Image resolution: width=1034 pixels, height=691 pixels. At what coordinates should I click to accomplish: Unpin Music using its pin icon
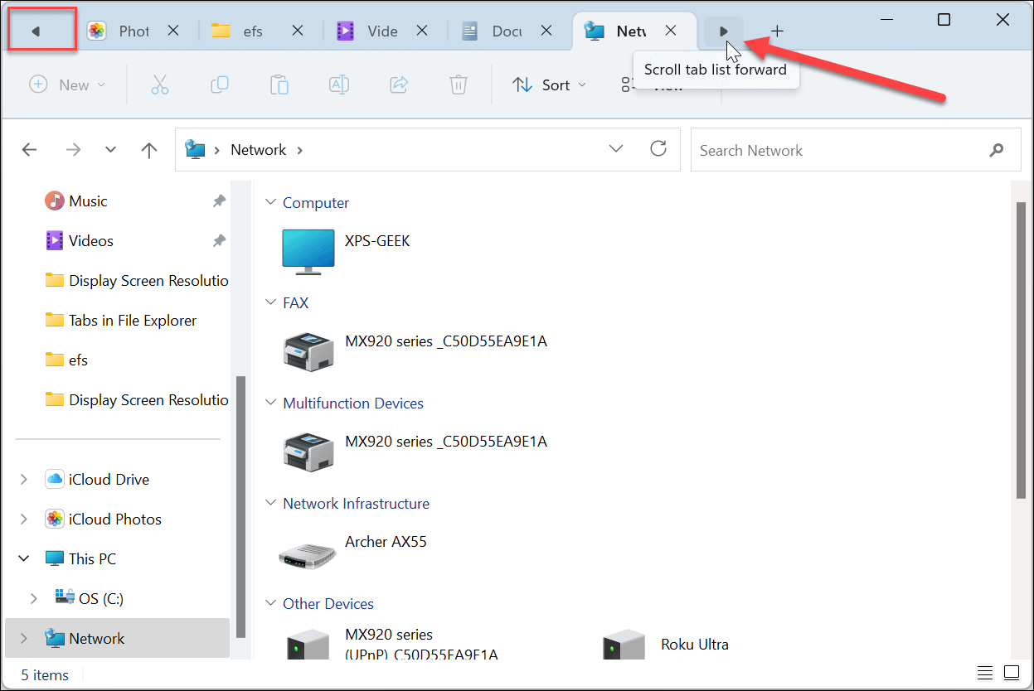point(219,201)
